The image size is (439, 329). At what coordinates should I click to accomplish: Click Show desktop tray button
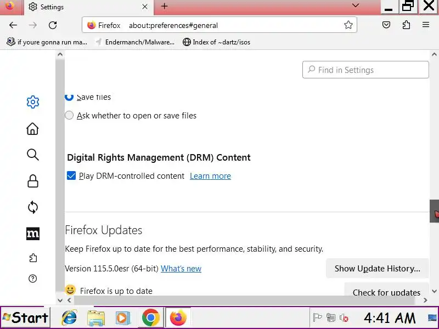pos(432,317)
